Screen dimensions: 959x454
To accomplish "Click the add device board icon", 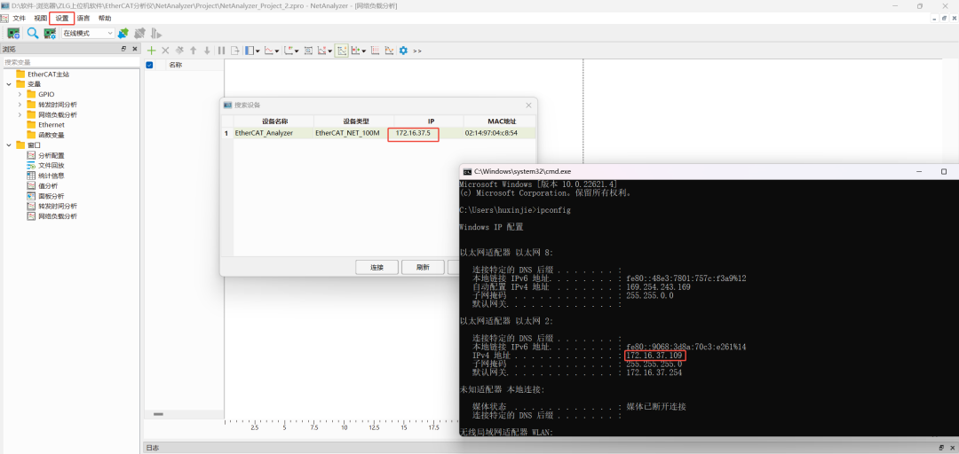I will coord(13,33).
